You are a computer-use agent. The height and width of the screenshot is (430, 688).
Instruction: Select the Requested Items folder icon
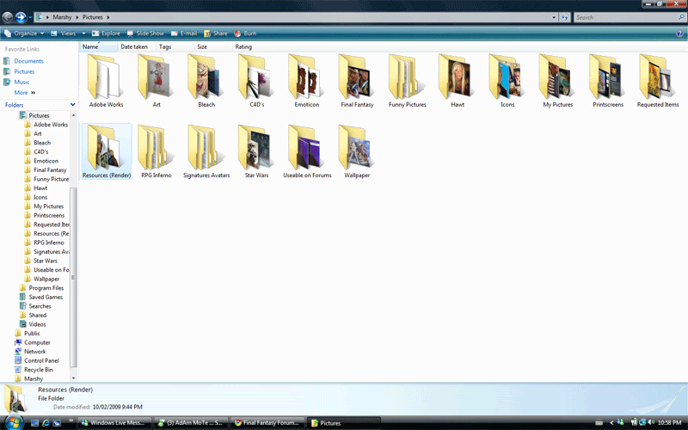[657, 77]
